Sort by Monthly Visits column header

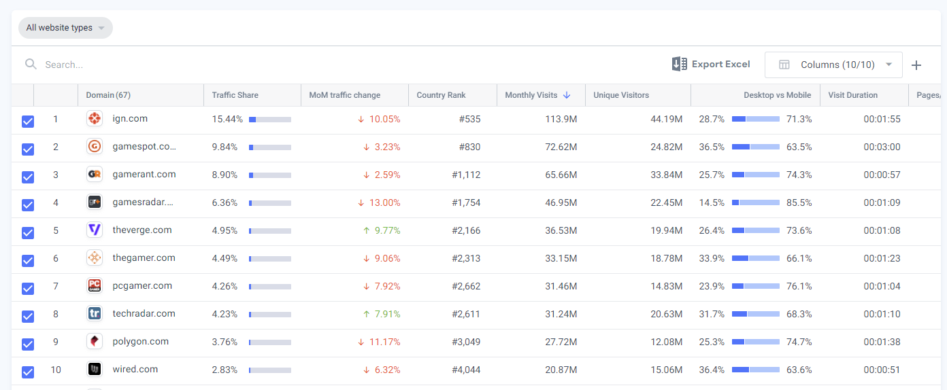coord(531,95)
